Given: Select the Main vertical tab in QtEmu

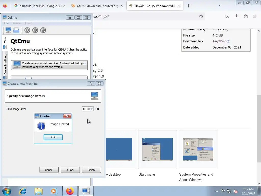Looking at the screenshot, I should pos(5,43).
